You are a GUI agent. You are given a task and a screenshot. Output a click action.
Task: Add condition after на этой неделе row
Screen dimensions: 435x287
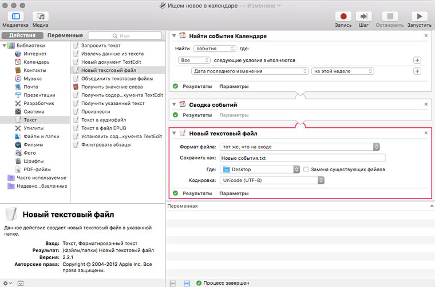point(417,71)
